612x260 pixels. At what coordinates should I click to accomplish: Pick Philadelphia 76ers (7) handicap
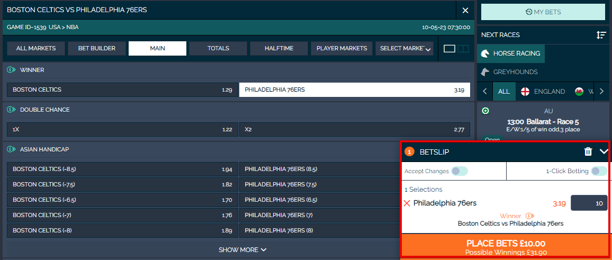(x=320, y=215)
